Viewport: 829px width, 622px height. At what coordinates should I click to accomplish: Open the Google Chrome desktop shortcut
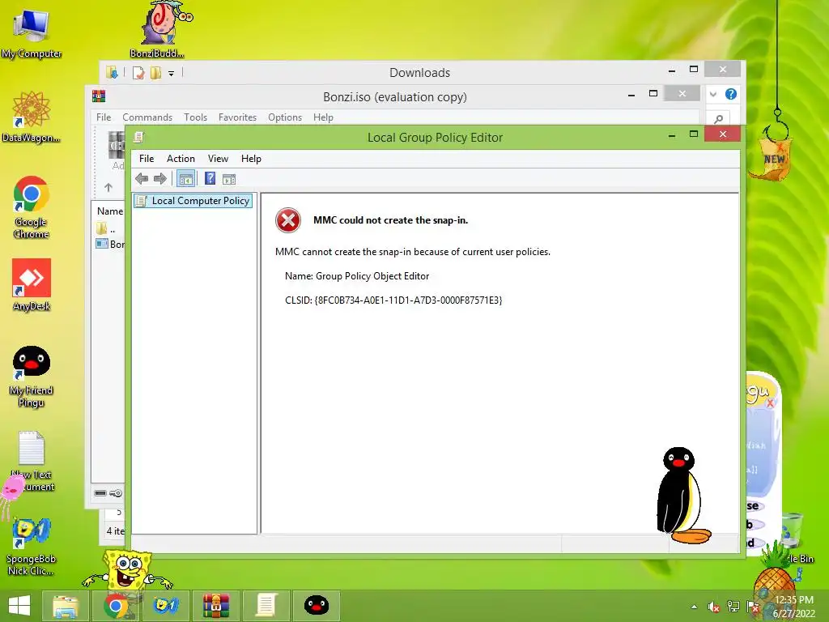[32, 207]
